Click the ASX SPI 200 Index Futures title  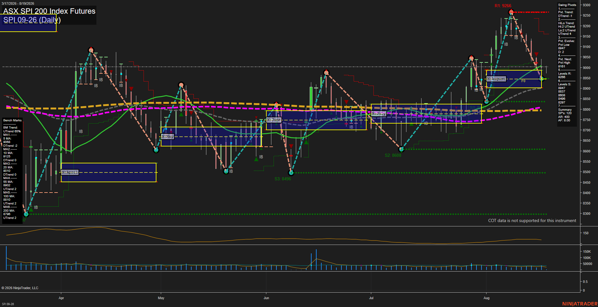pos(49,11)
